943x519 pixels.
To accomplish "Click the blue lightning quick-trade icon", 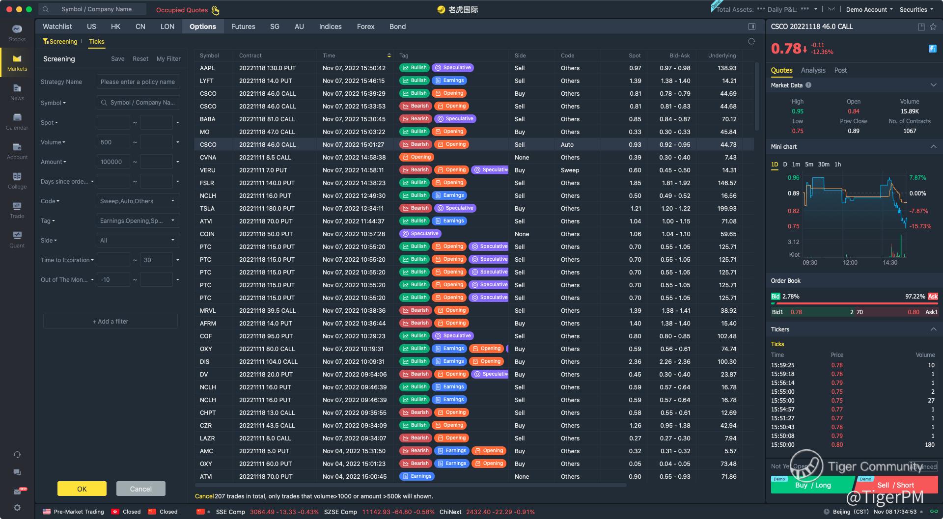I will (932, 49).
